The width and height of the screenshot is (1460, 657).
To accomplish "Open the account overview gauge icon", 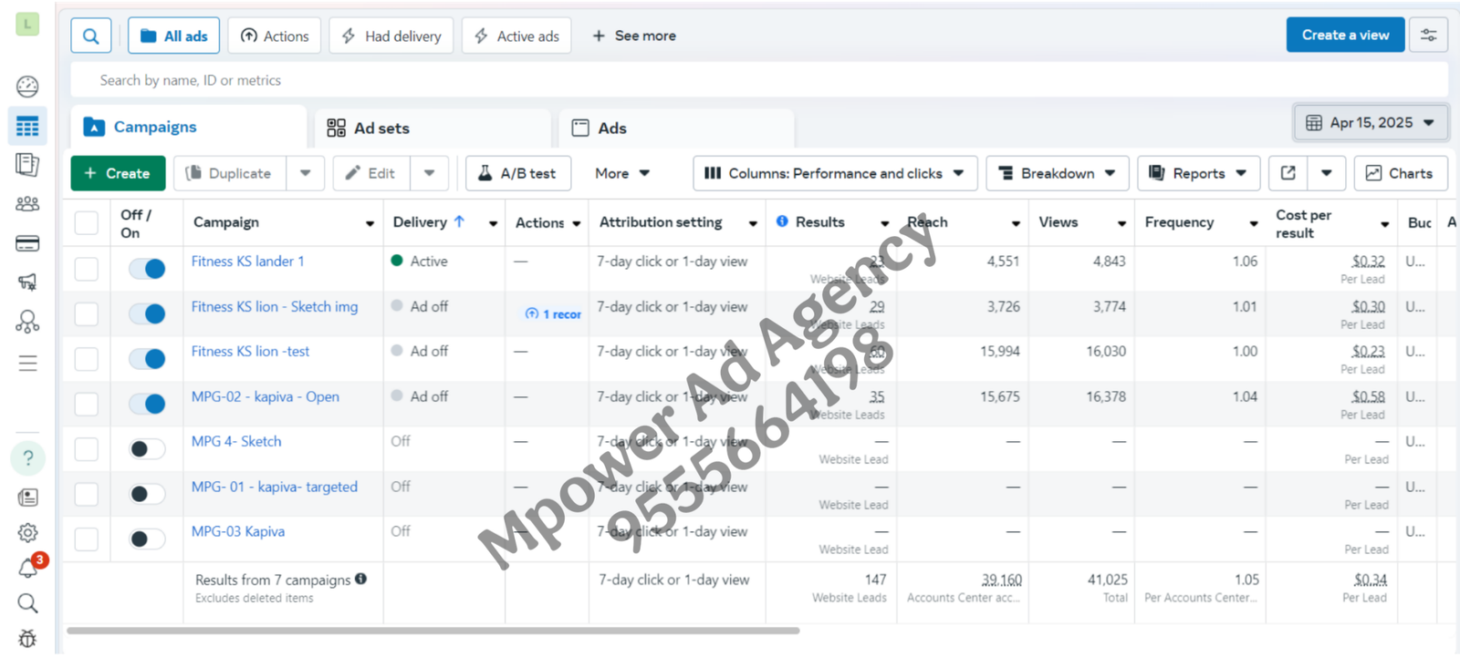I will (27, 87).
